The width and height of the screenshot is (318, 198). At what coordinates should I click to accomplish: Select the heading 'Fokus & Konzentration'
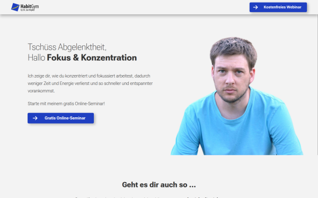[92, 58]
